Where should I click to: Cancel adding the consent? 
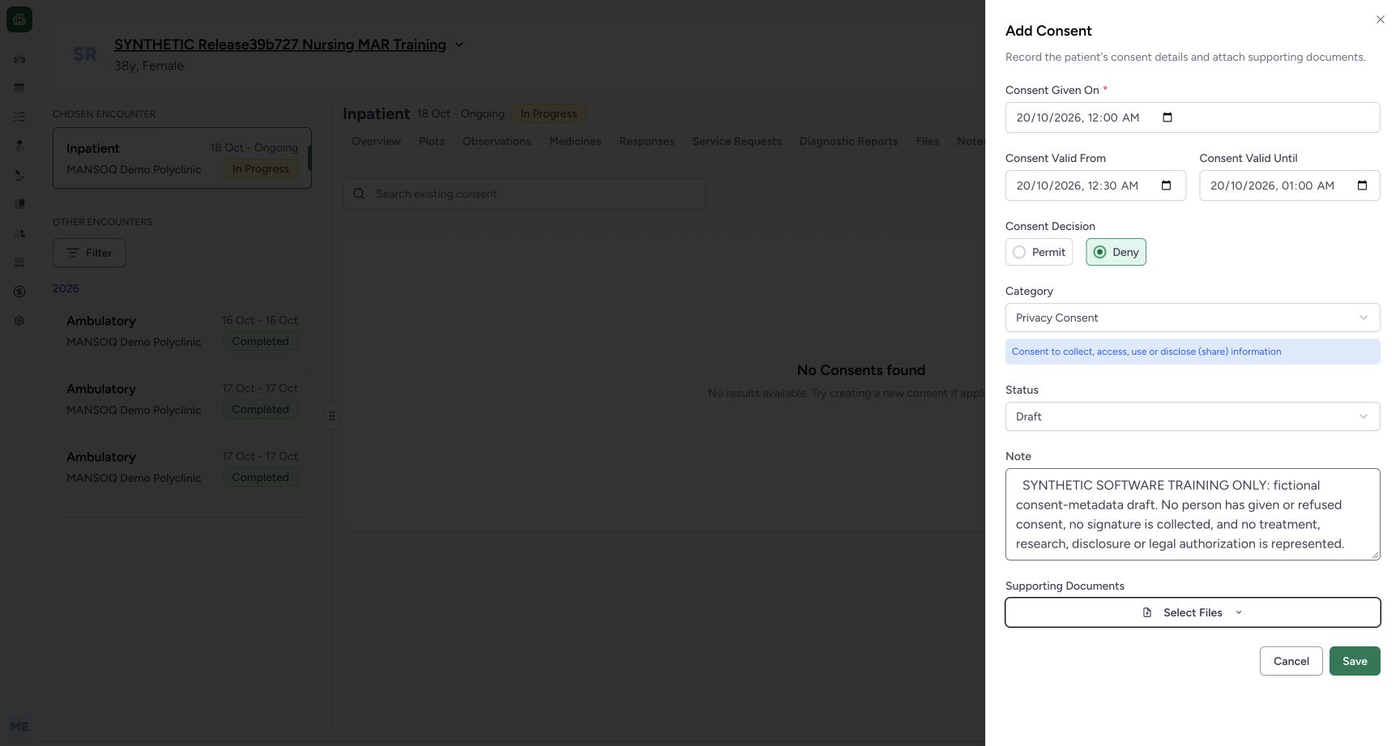click(1291, 661)
